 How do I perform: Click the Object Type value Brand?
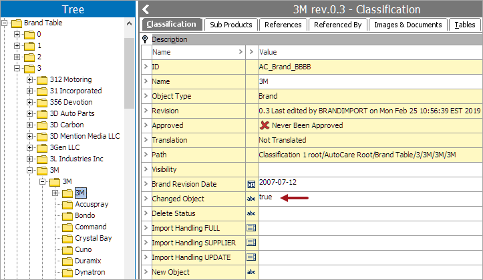(268, 96)
